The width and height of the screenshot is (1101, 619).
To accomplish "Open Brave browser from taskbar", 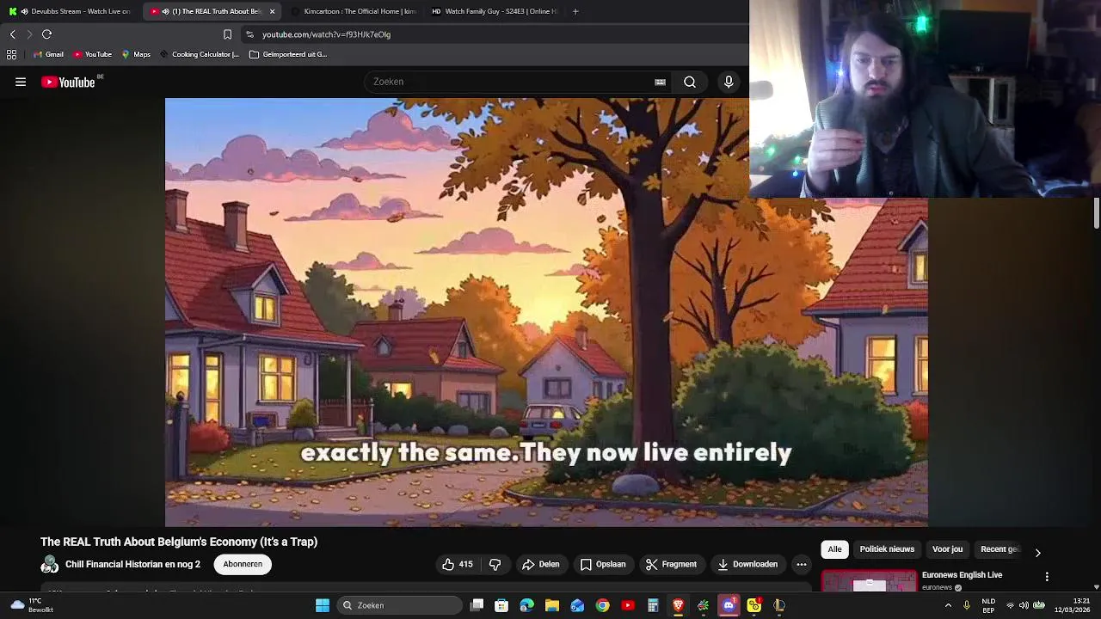I will 678,605.
